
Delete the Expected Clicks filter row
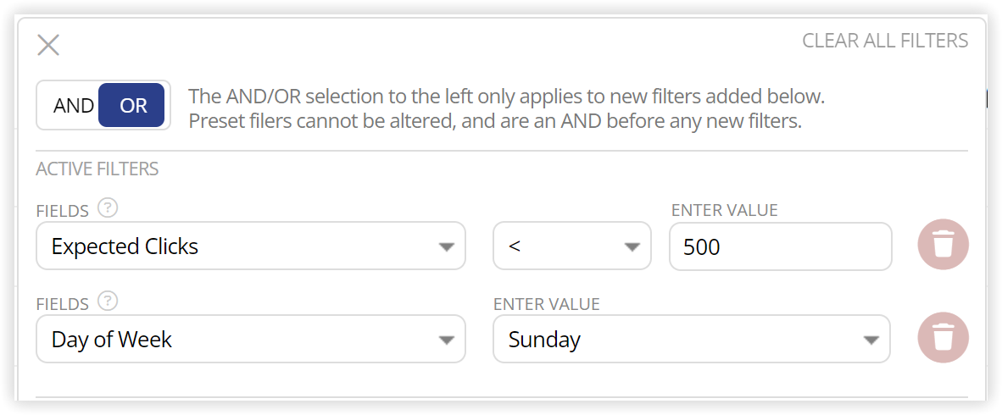(944, 245)
